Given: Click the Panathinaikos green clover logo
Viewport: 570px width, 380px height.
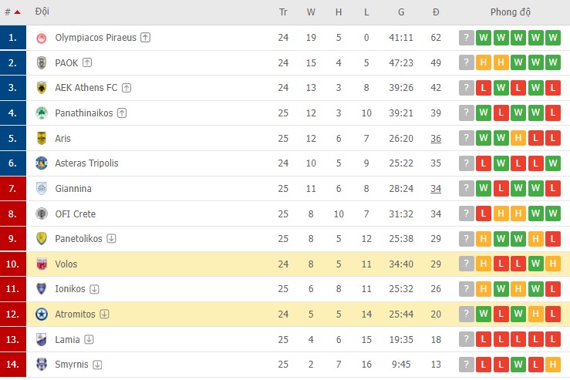Looking at the screenshot, I should coord(42,113).
